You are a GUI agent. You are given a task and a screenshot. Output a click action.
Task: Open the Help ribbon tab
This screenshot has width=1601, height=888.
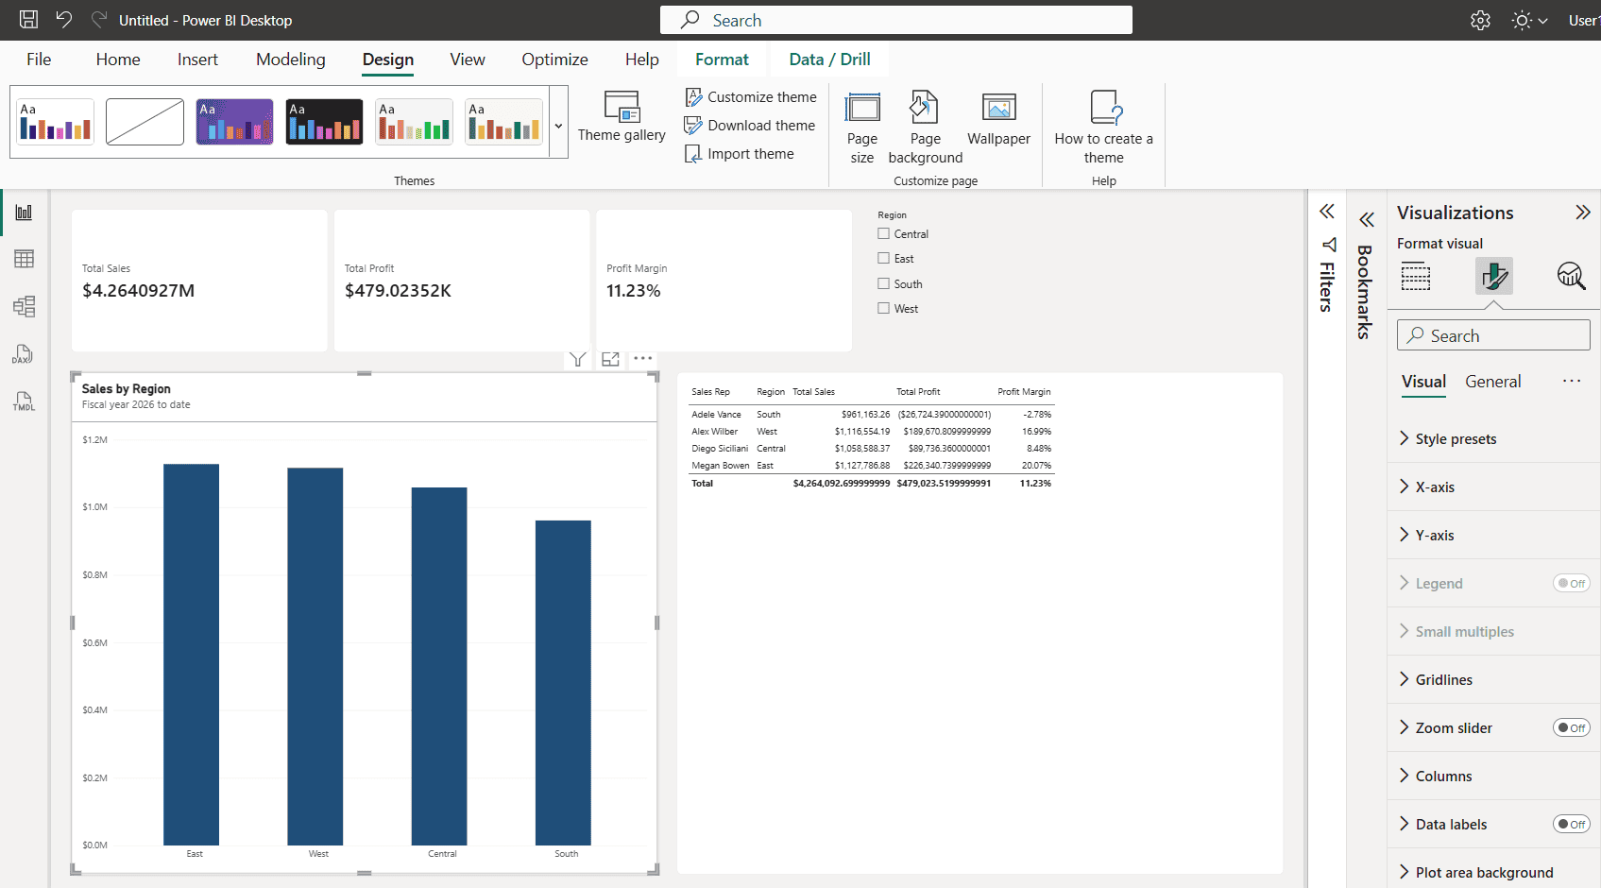coord(642,60)
